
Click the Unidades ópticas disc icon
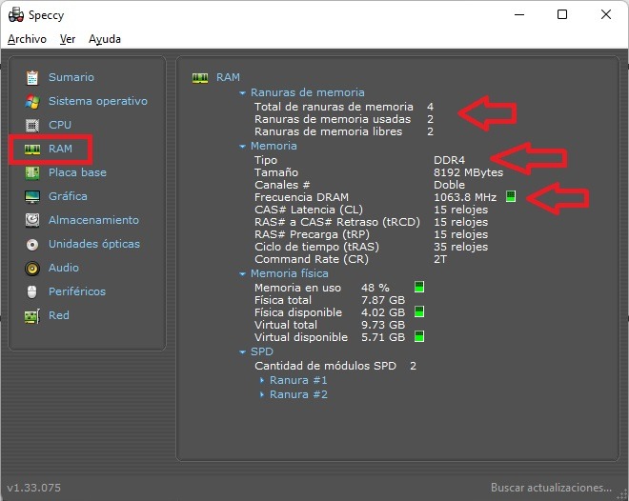32,244
